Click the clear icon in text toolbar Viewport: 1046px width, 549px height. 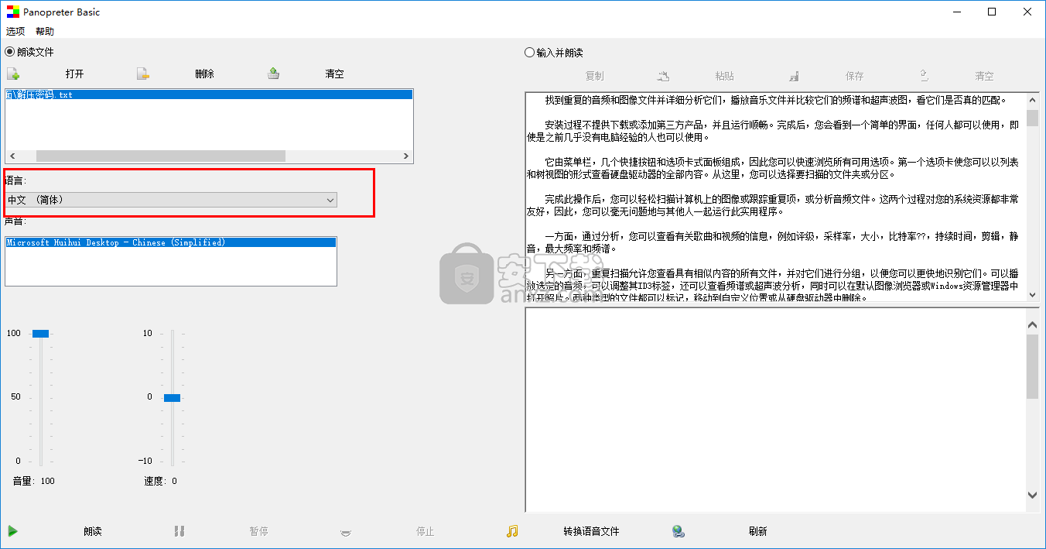click(924, 76)
